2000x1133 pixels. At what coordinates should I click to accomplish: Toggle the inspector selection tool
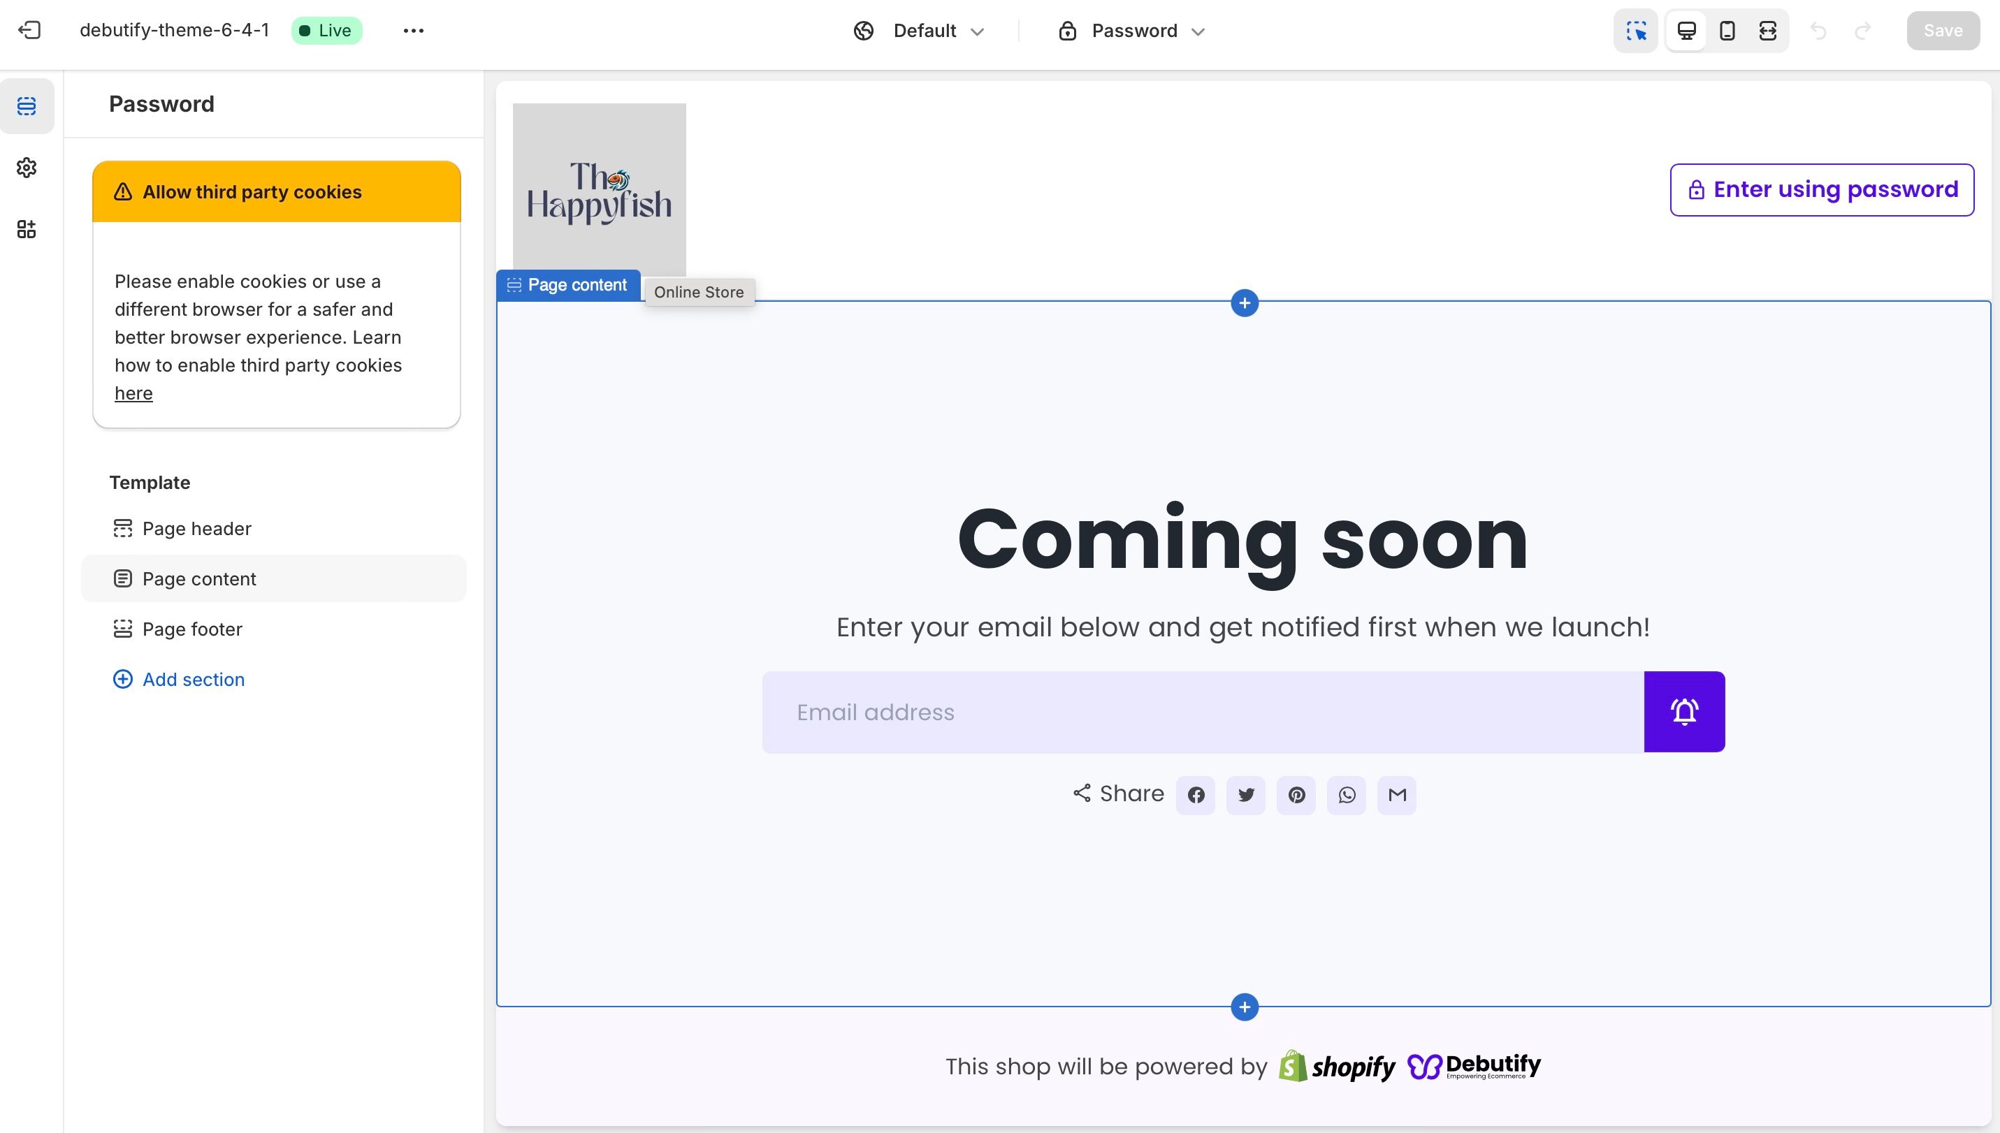click(1636, 30)
